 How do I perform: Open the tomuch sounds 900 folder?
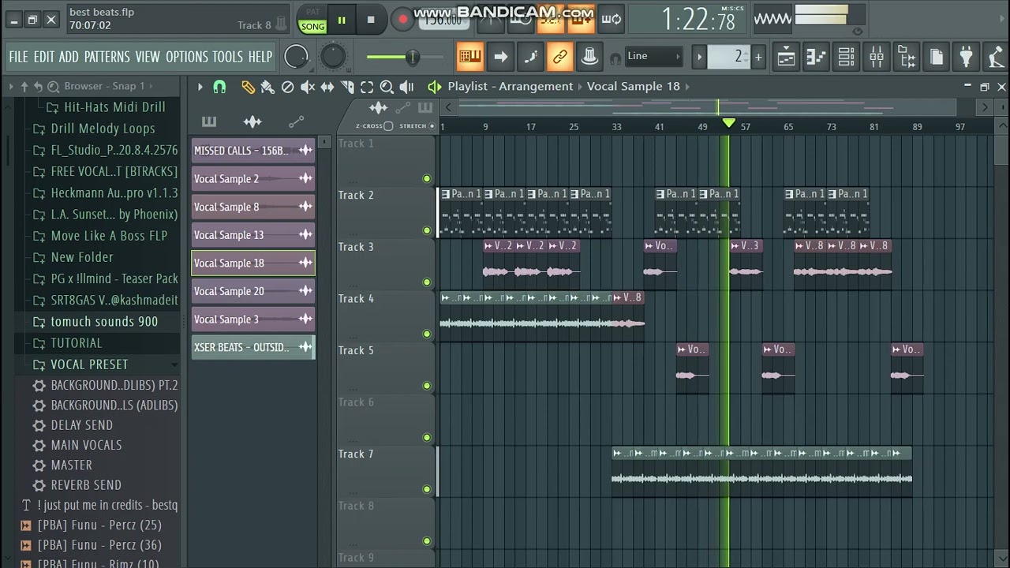click(104, 322)
